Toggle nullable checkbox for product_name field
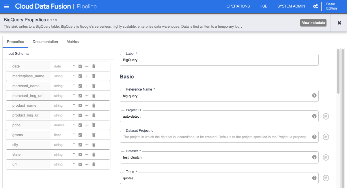 [x=80, y=106]
